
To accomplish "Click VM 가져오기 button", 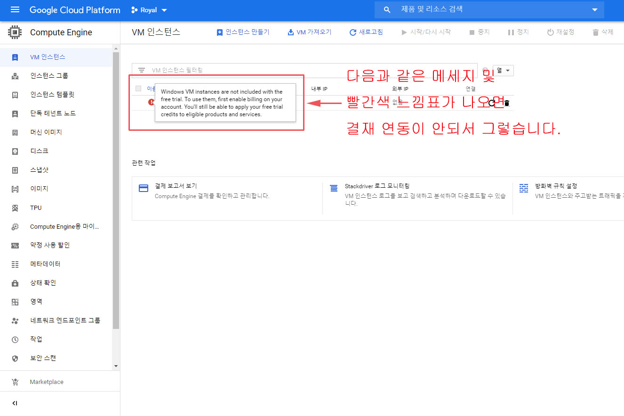I will point(309,32).
